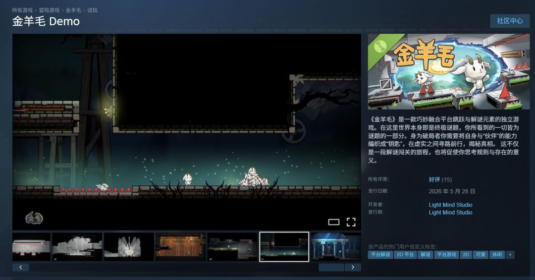Go to 冒险游戏 breadcrumb

click(49, 10)
